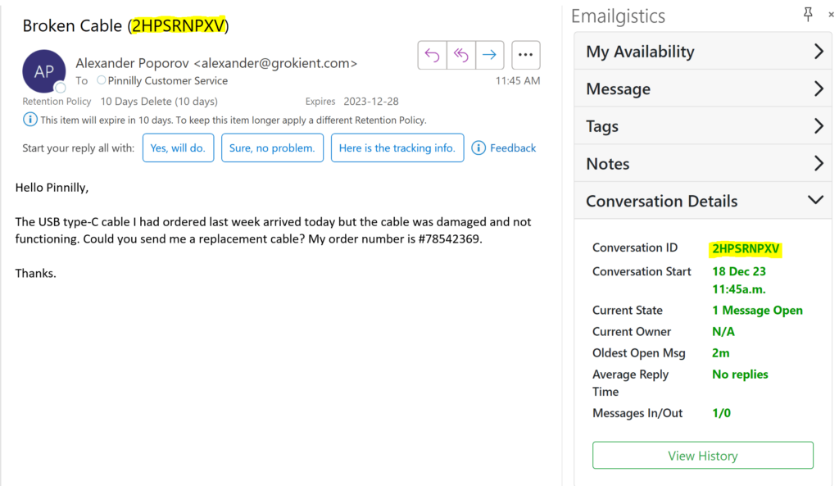Click the Hello Pinnilly greeting line
Image resolution: width=839 pixels, height=486 pixels.
click(52, 188)
